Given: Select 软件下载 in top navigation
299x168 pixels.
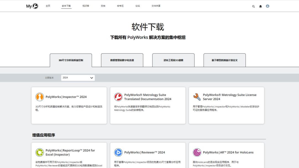Looking at the screenshot, I should [66, 6].
